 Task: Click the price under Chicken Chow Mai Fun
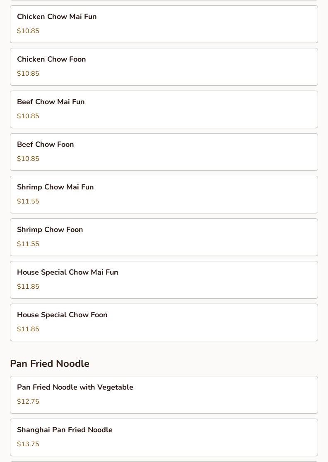(x=28, y=31)
